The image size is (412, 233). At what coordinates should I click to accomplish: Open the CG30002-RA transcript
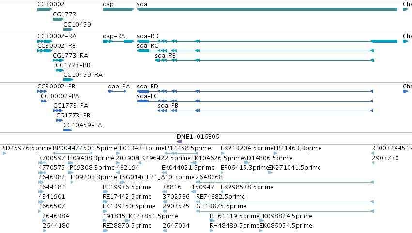pos(45,41)
